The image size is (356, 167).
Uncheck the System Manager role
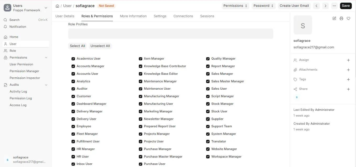pyautogui.click(x=208, y=134)
